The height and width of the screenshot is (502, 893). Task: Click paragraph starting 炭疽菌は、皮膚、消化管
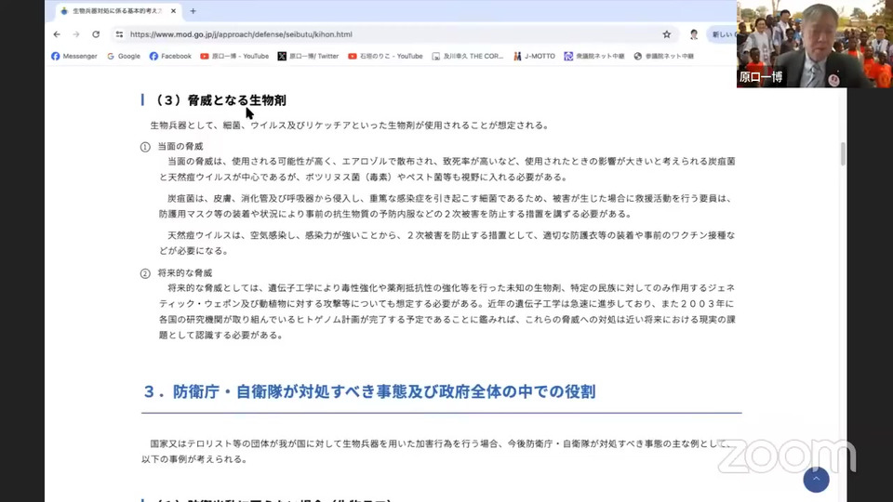[x=446, y=206]
